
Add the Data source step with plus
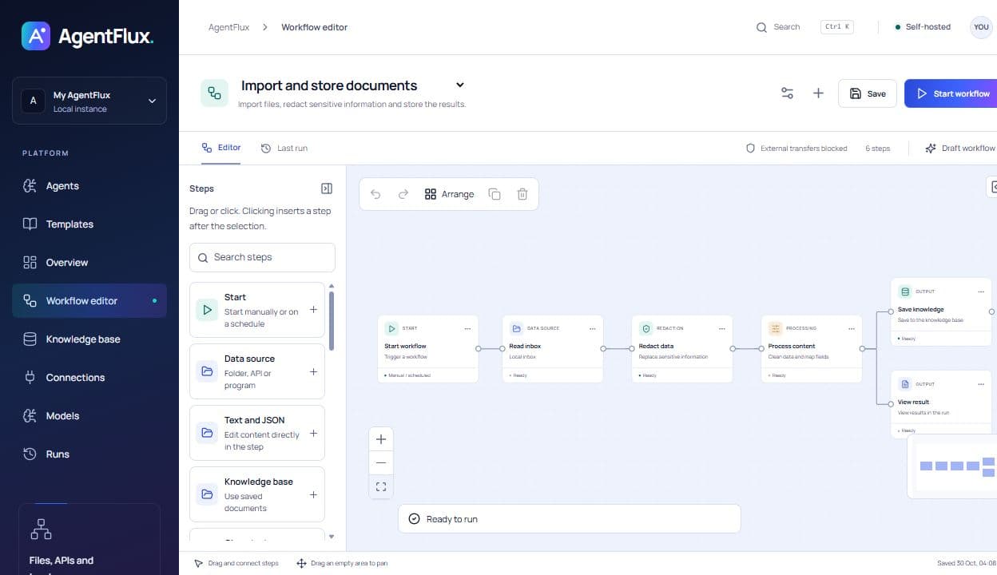click(313, 371)
